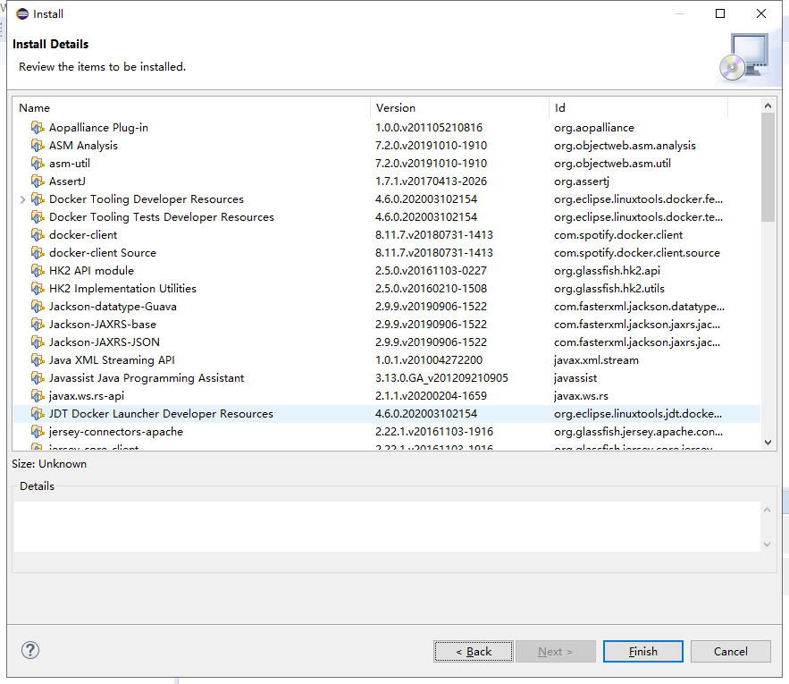Click Finish to start installation
The width and height of the screenshot is (789, 684).
643,651
